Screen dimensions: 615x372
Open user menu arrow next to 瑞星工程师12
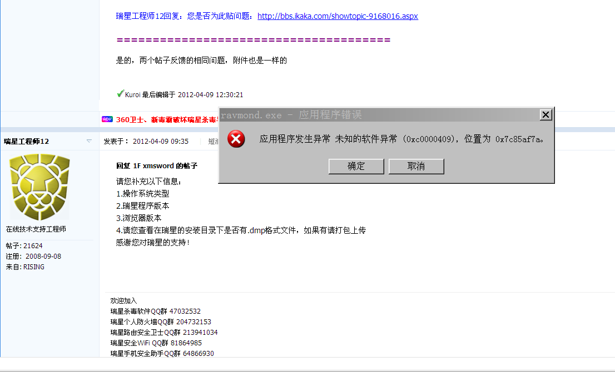coord(89,141)
